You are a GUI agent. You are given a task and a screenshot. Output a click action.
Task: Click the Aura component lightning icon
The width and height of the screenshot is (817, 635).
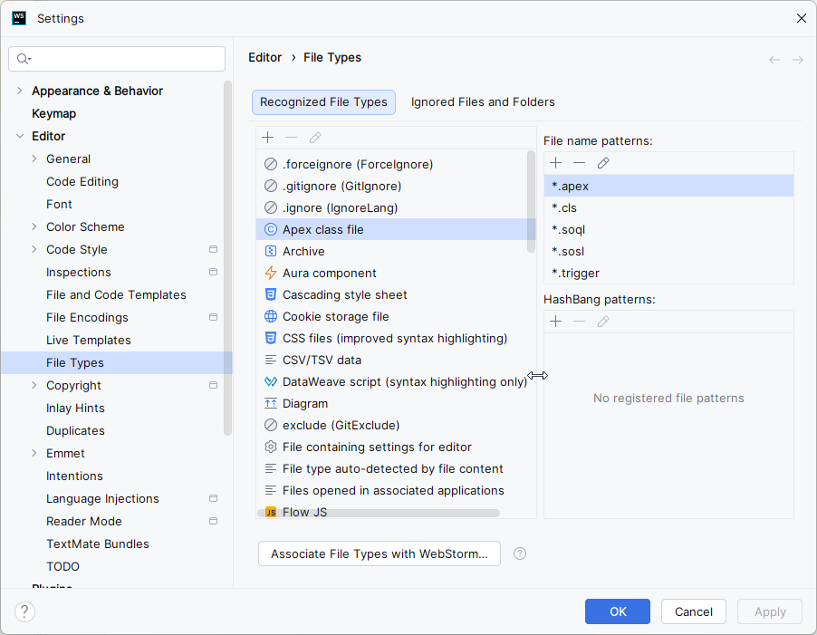(271, 273)
